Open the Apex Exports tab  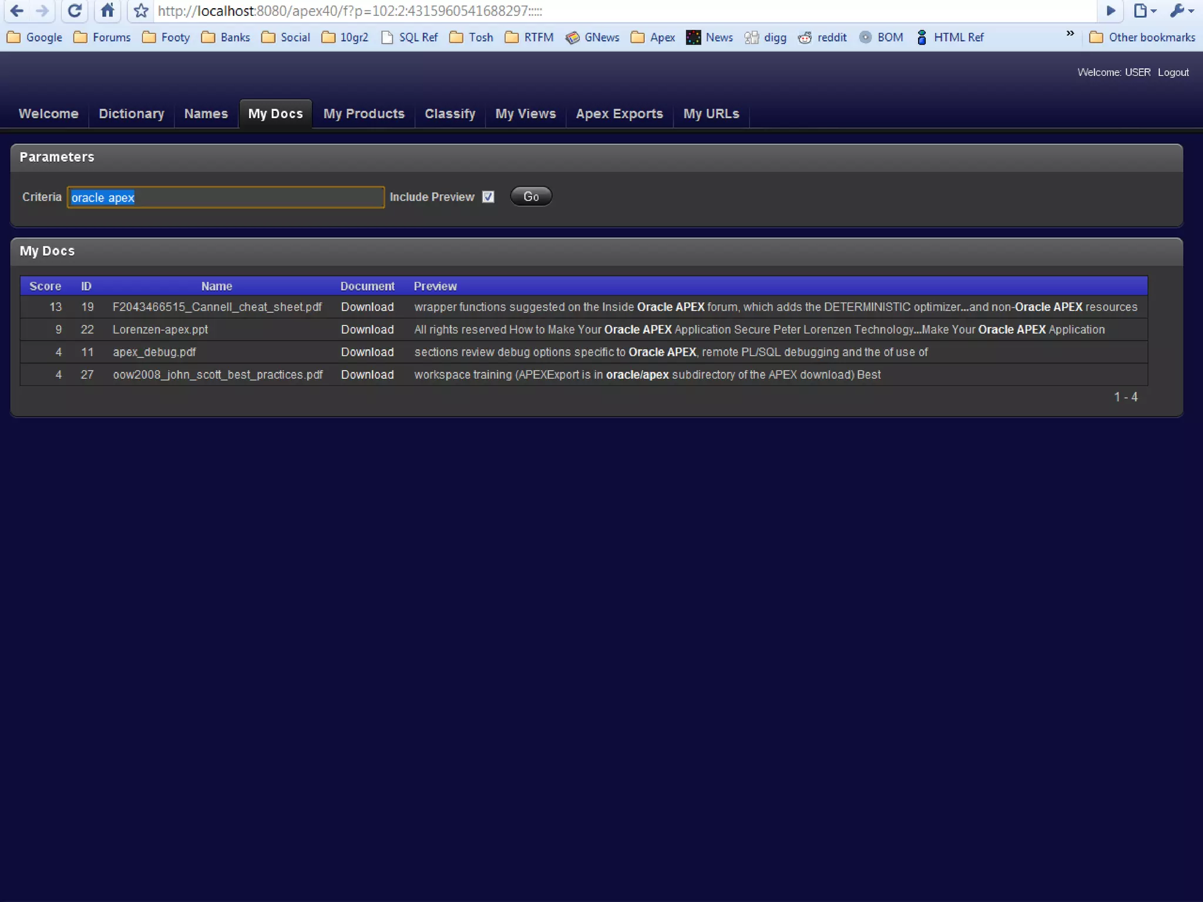619,114
